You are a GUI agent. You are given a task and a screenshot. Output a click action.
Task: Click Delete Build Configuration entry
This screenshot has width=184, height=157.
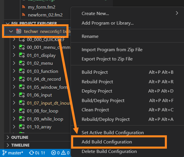[109, 151]
